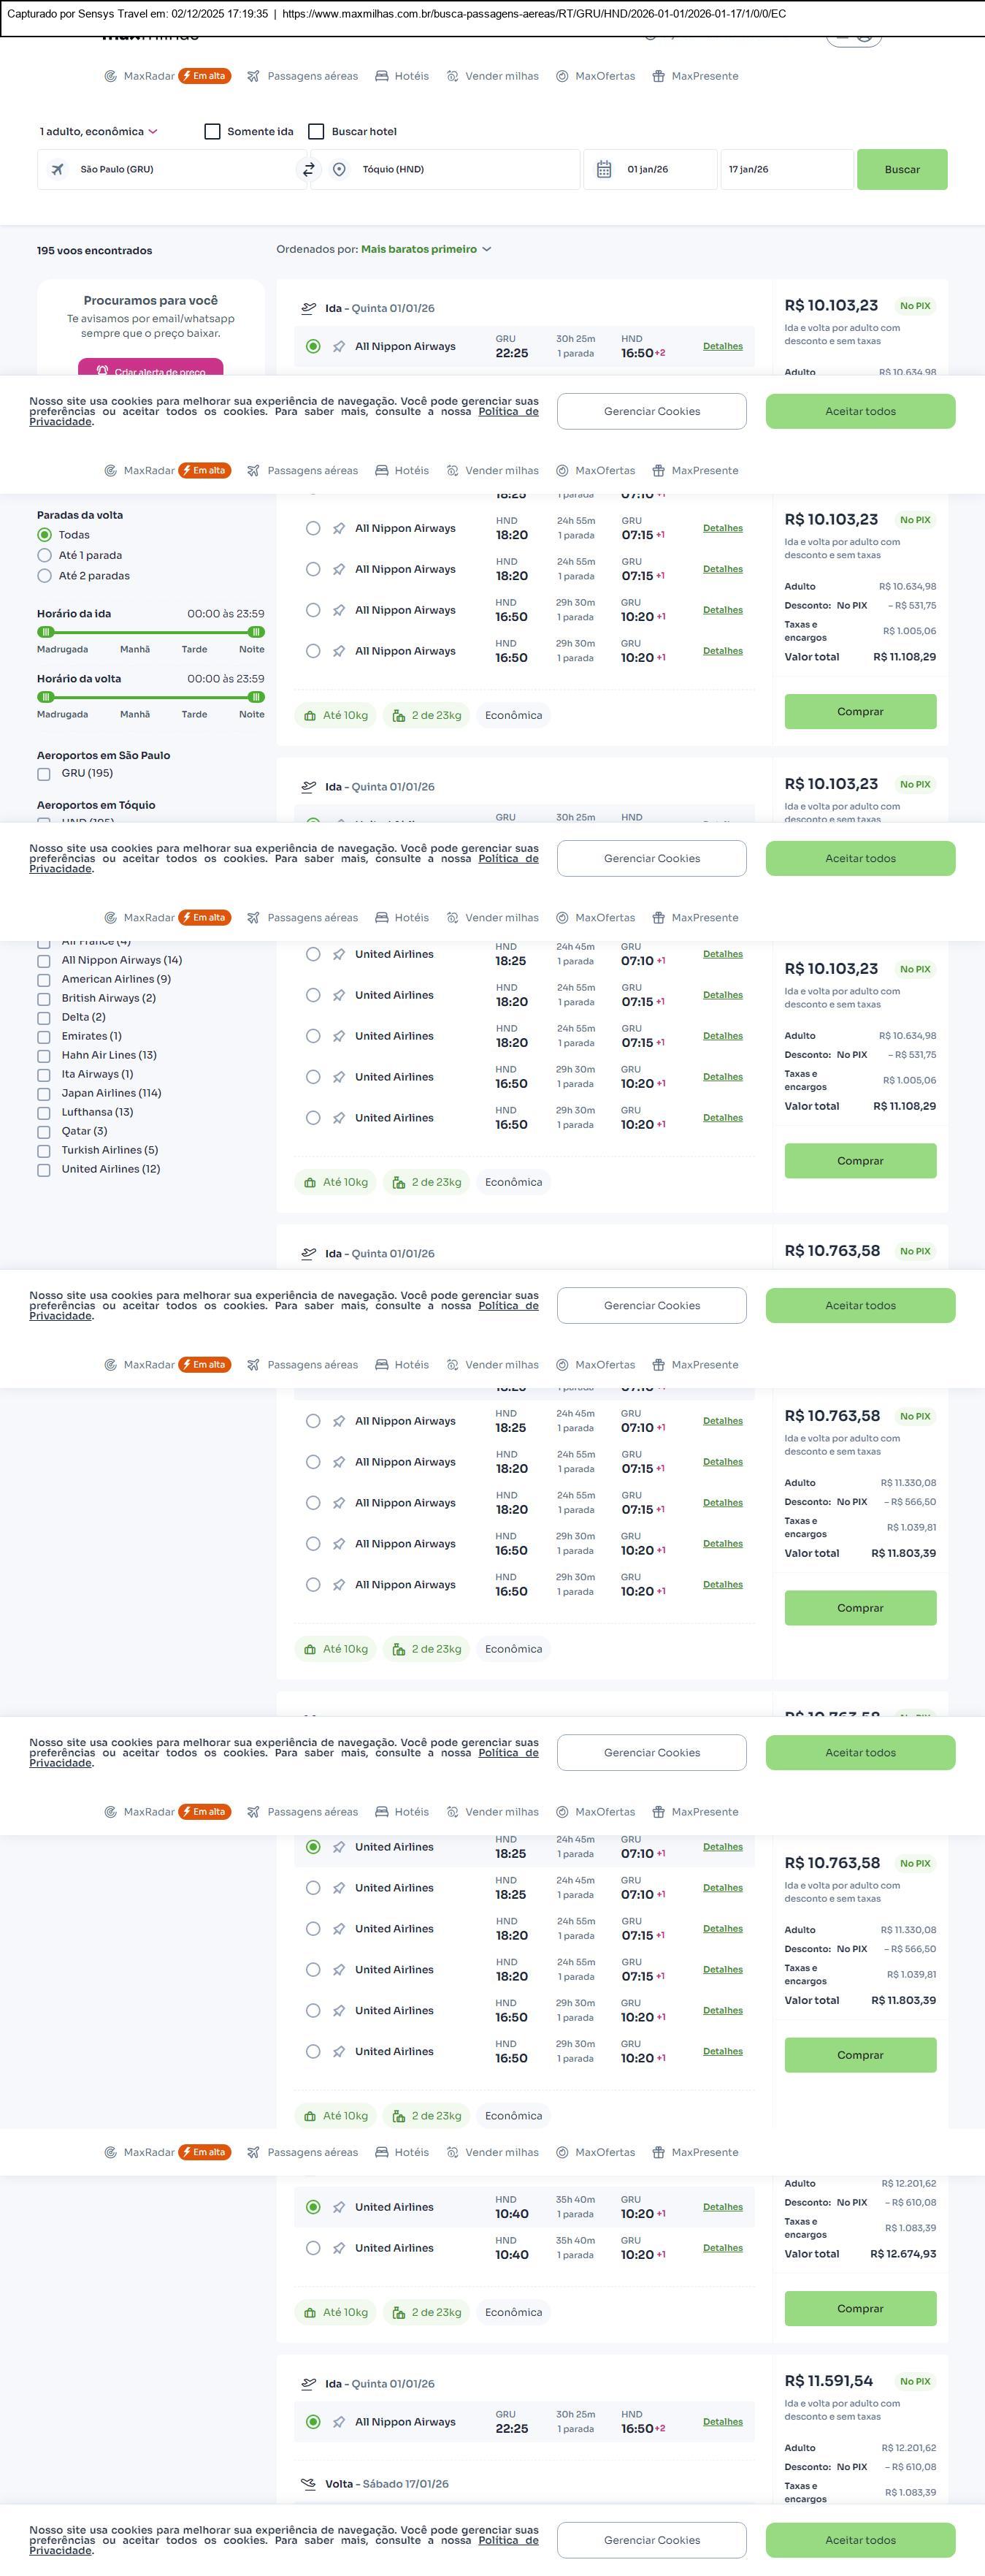Open the 1 adulto, econômica passenger dropdown
This screenshot has width=985, height=2576.
click(98, 132)
